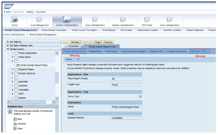Open Delta Link Tracer link
The width and height of the screenshot is (218, 135).
point(199,51)
